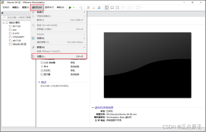Open the stretch display dropdown arrow
This screenshot has height=132, width=206.
pyautogui.click(x=142, y=8)
